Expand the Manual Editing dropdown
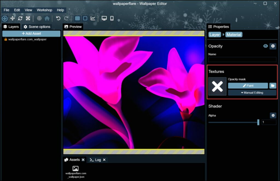The width and height of the screenshot is (280, 181). 252,92
